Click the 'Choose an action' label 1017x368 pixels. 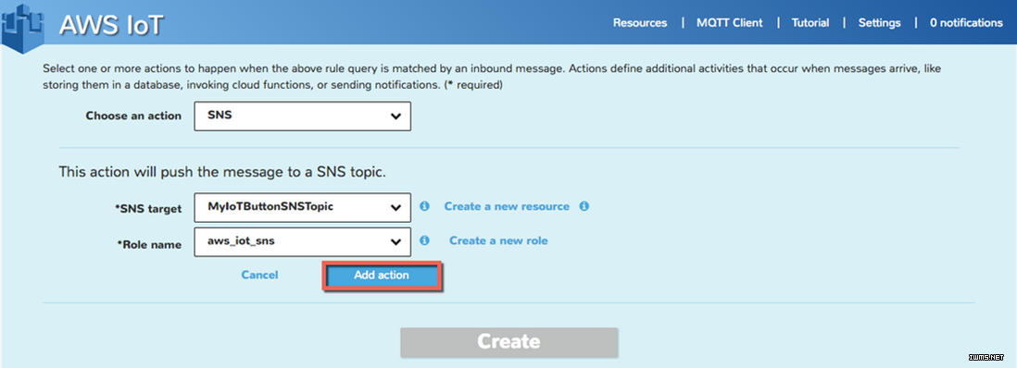pos(133,116)
